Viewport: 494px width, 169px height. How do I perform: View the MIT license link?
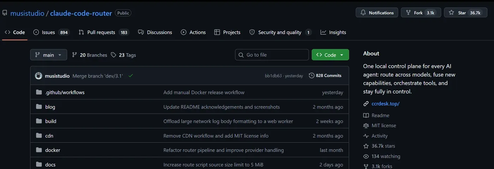[384, 126]
